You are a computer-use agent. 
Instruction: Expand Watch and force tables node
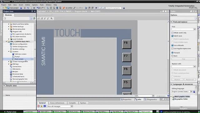[9, 24]
